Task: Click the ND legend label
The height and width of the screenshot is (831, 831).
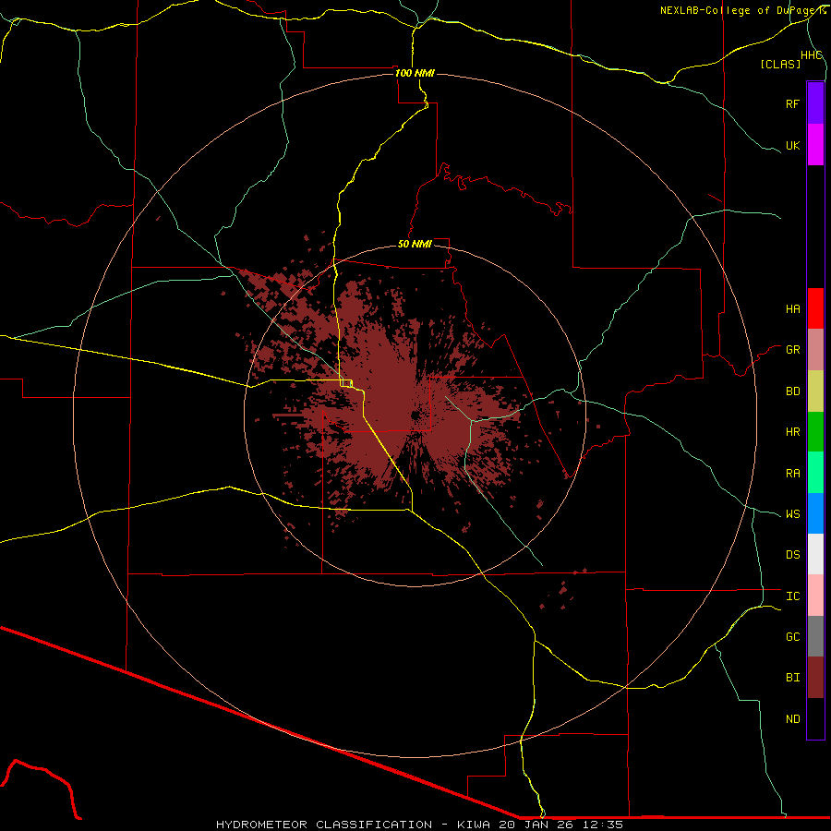Action: pyautogui.click(x=792, y=719)
